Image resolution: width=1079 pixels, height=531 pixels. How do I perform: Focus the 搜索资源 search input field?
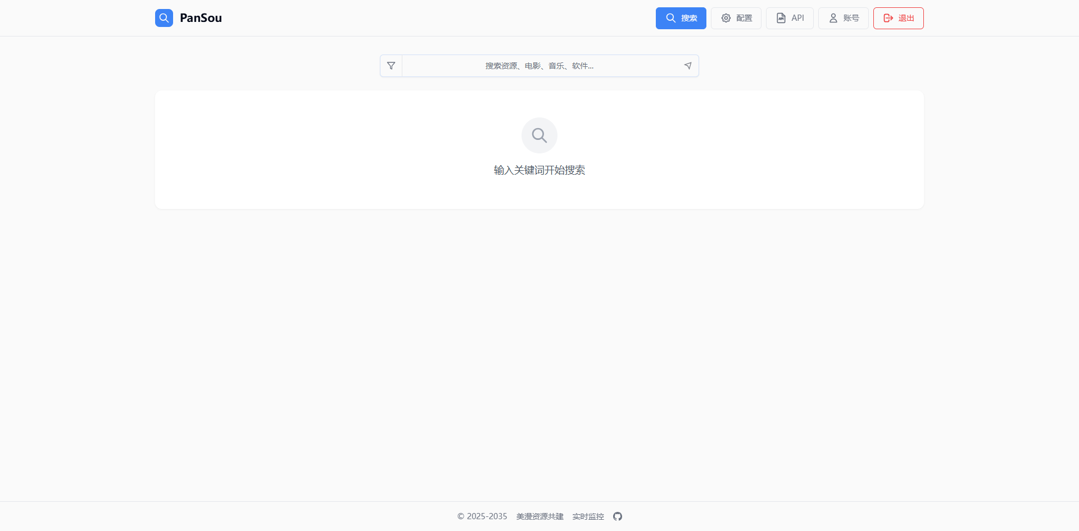(539, 66)
